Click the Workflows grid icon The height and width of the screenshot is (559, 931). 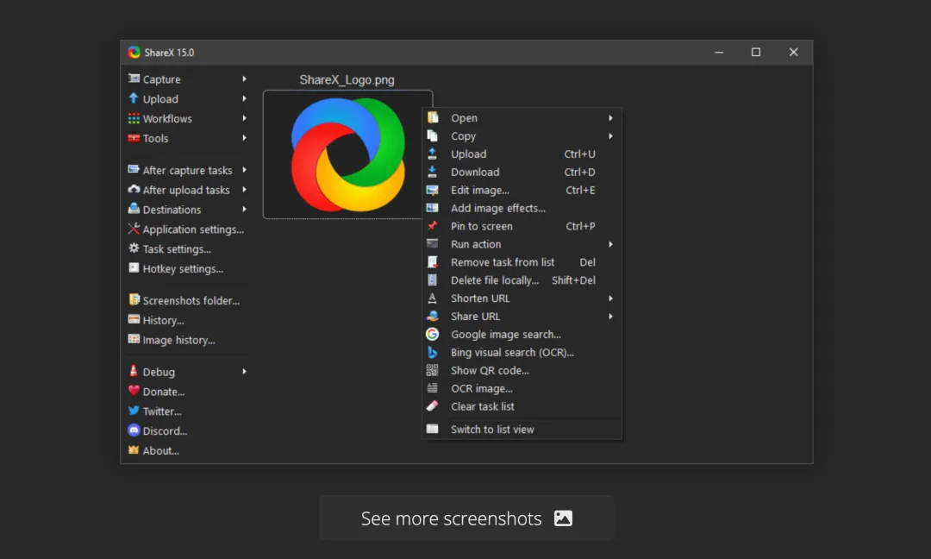tap(134, 118)
